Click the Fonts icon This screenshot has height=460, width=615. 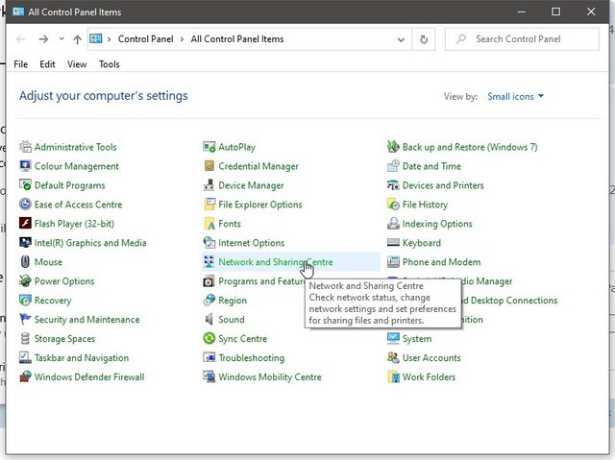point(209,224)
